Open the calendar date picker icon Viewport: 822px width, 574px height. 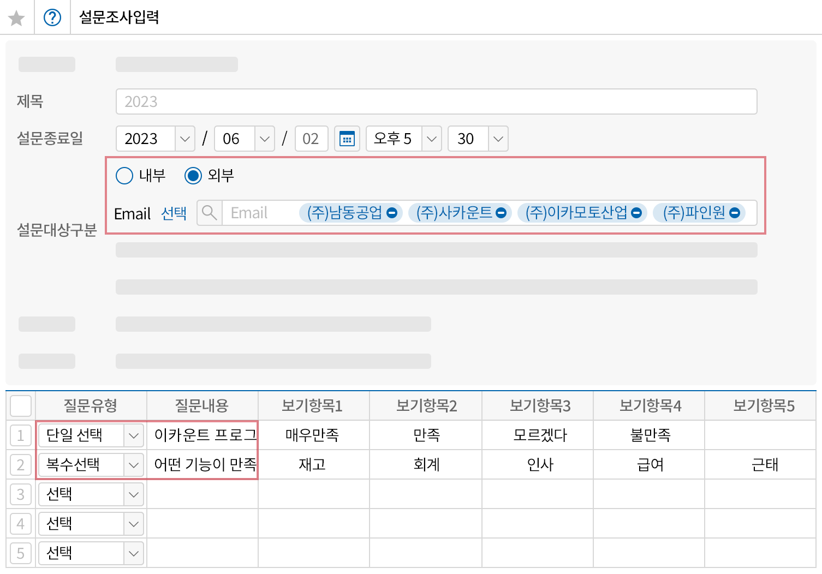click(x=347, y=139)
